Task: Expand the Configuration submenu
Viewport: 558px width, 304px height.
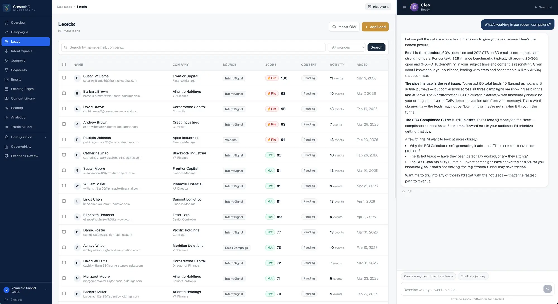Action: [x=45, y=137]
